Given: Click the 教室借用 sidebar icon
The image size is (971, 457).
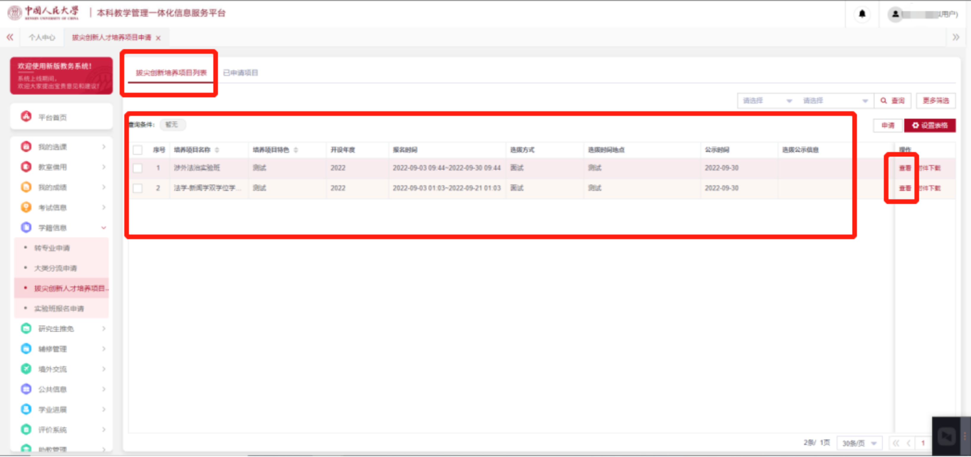Looking at the screenshot, I should click(26, 167).
